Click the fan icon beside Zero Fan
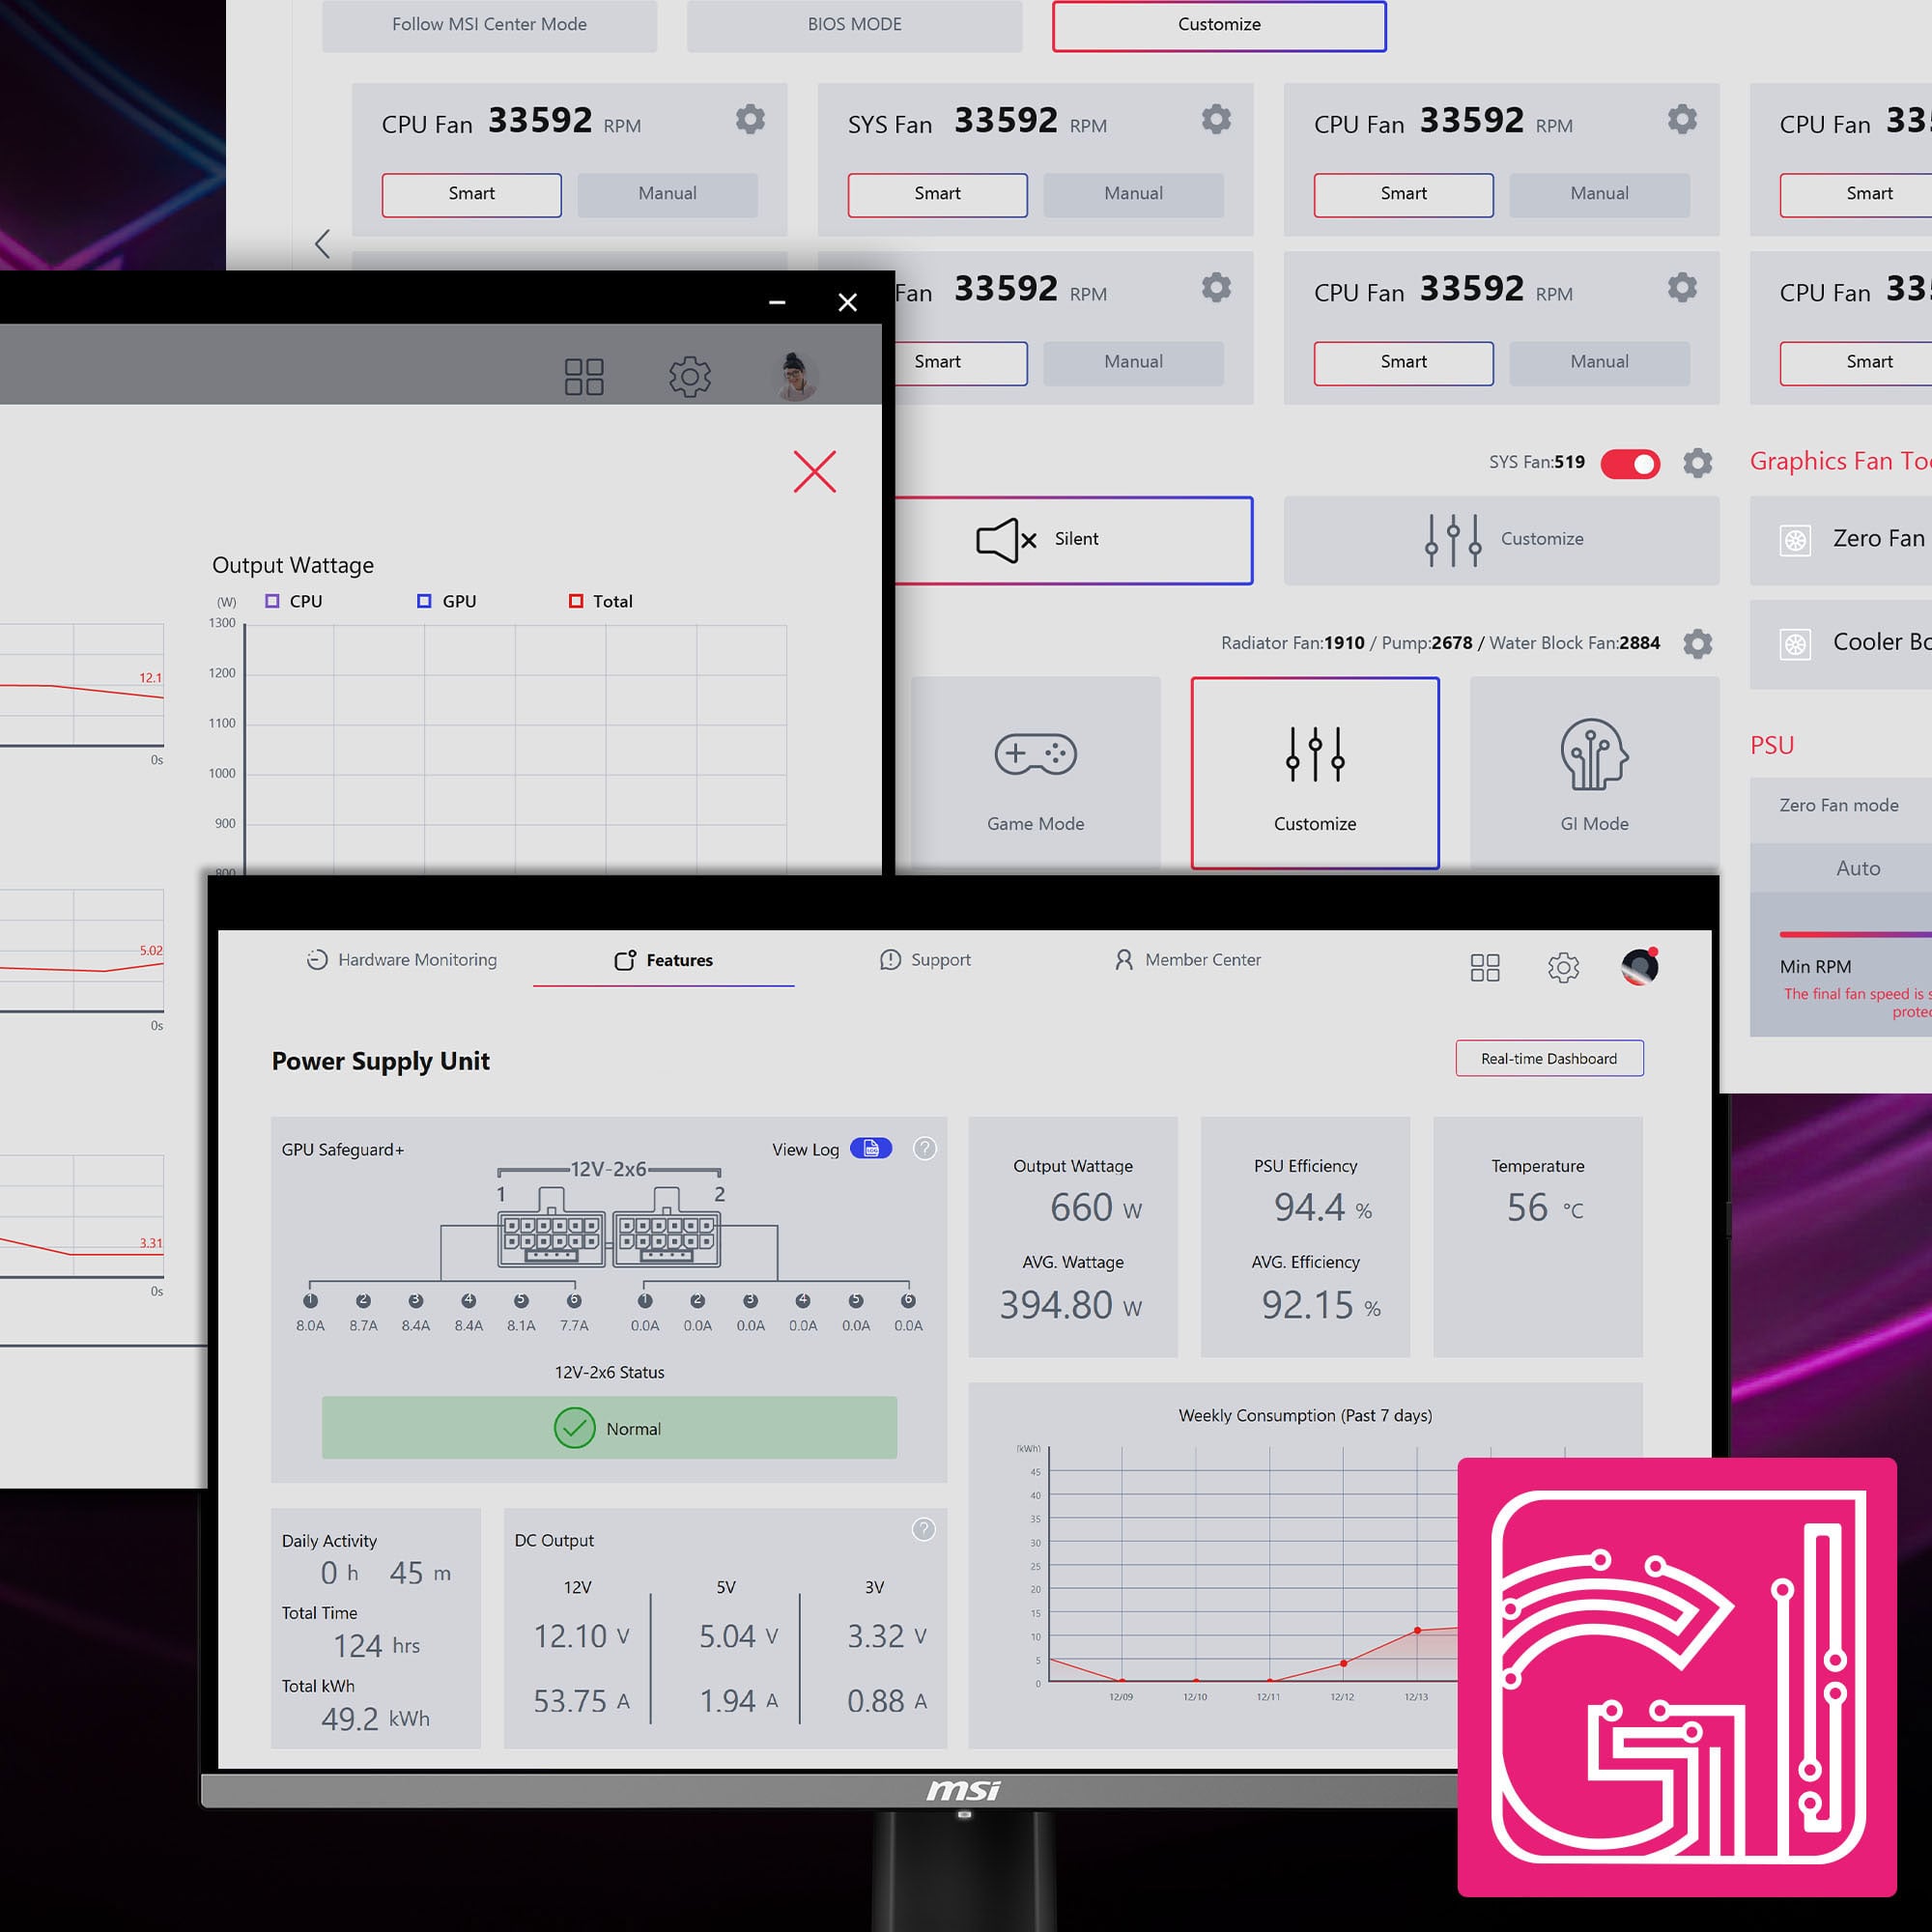 [x=1796, y=541]
